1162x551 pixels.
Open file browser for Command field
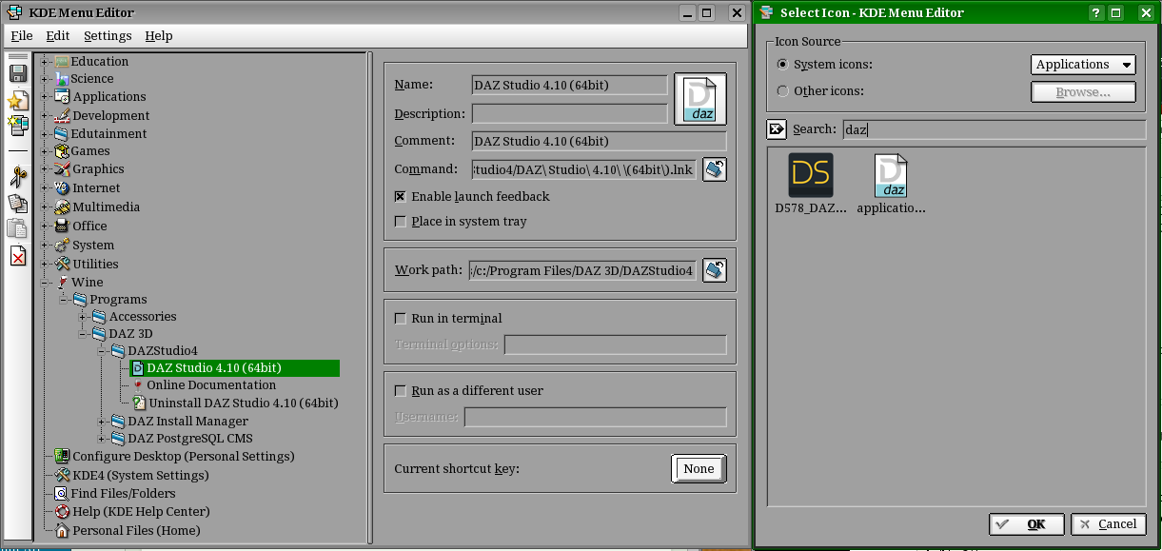[715, 170]
